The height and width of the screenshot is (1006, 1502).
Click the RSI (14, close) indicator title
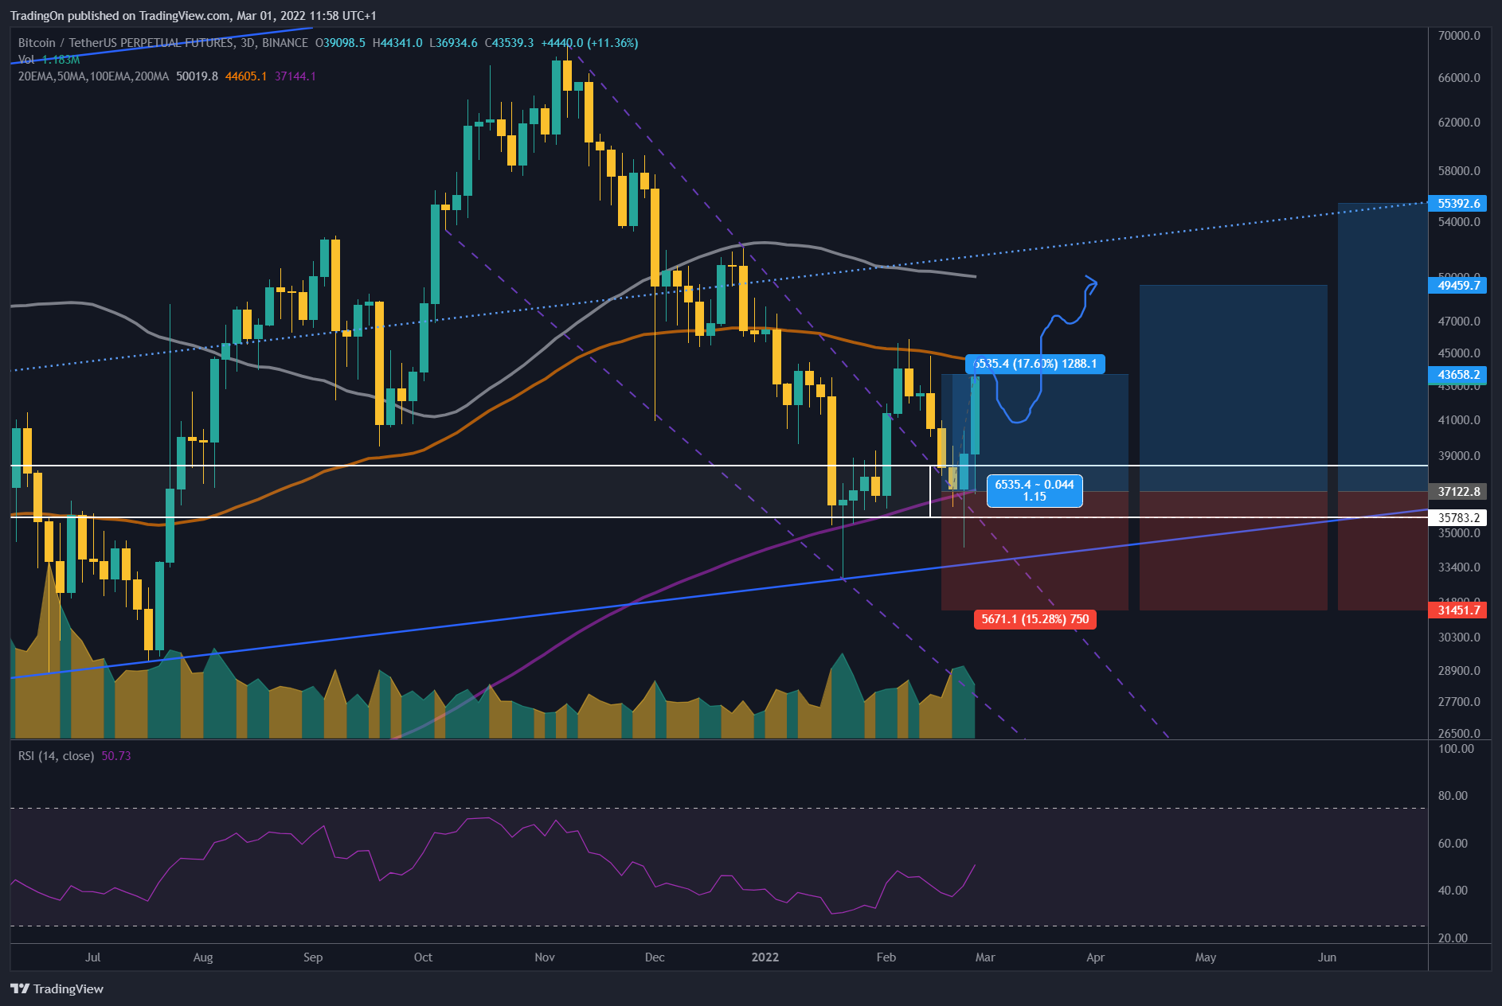coord(56,755)
